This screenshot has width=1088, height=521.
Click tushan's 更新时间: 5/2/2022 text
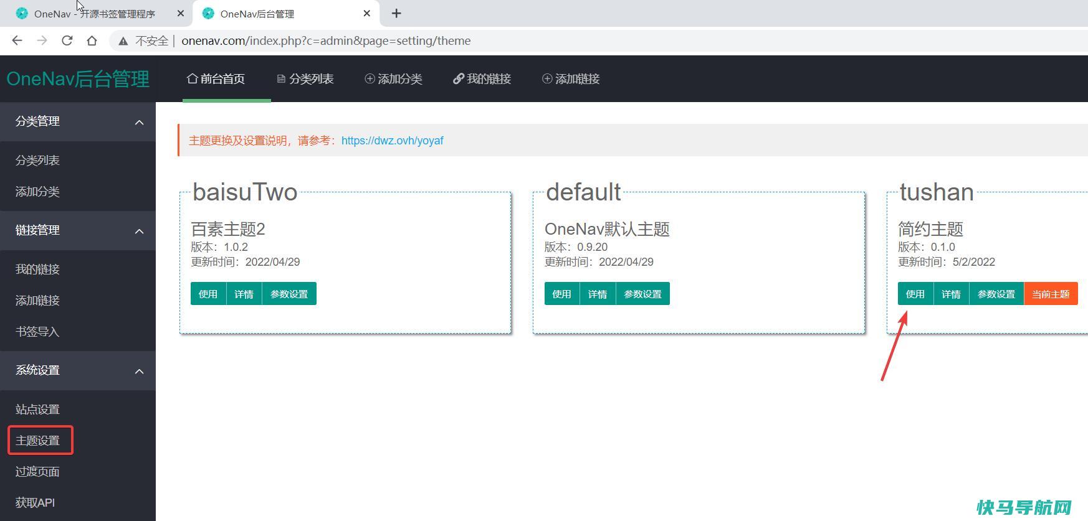(x=947, y=262)
